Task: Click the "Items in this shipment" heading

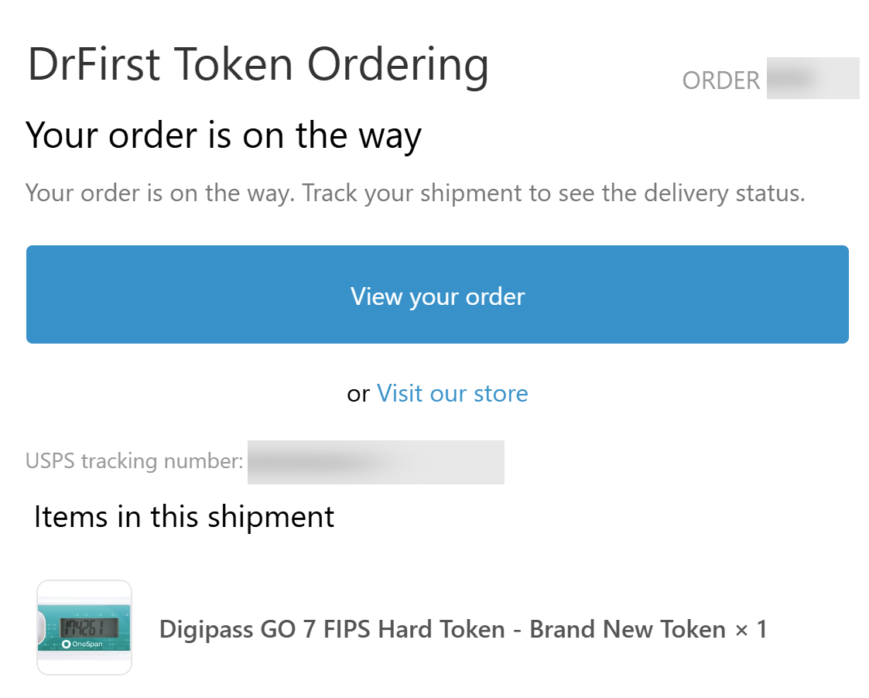Action: click(x=184, y=516)
